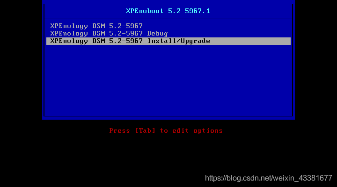This screenshot has width=337, height=187.
Task: Click the XPEnoboot 5.2-5967.1 title header
Action: point(168,11)
